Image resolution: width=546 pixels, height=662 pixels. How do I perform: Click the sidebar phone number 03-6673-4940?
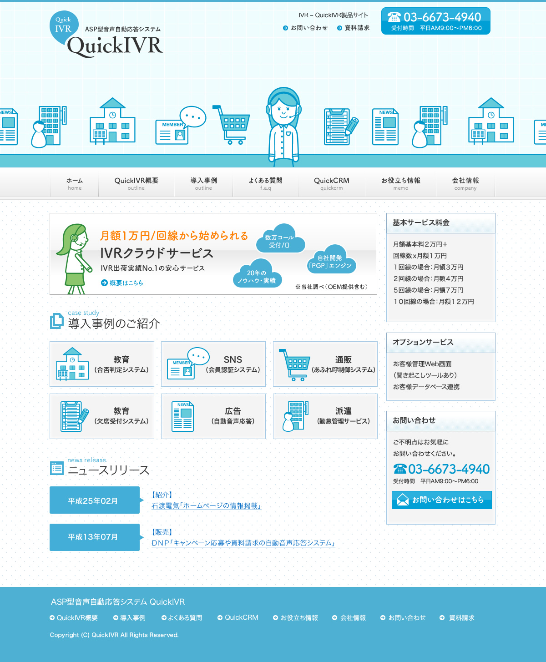click(449, 469)
